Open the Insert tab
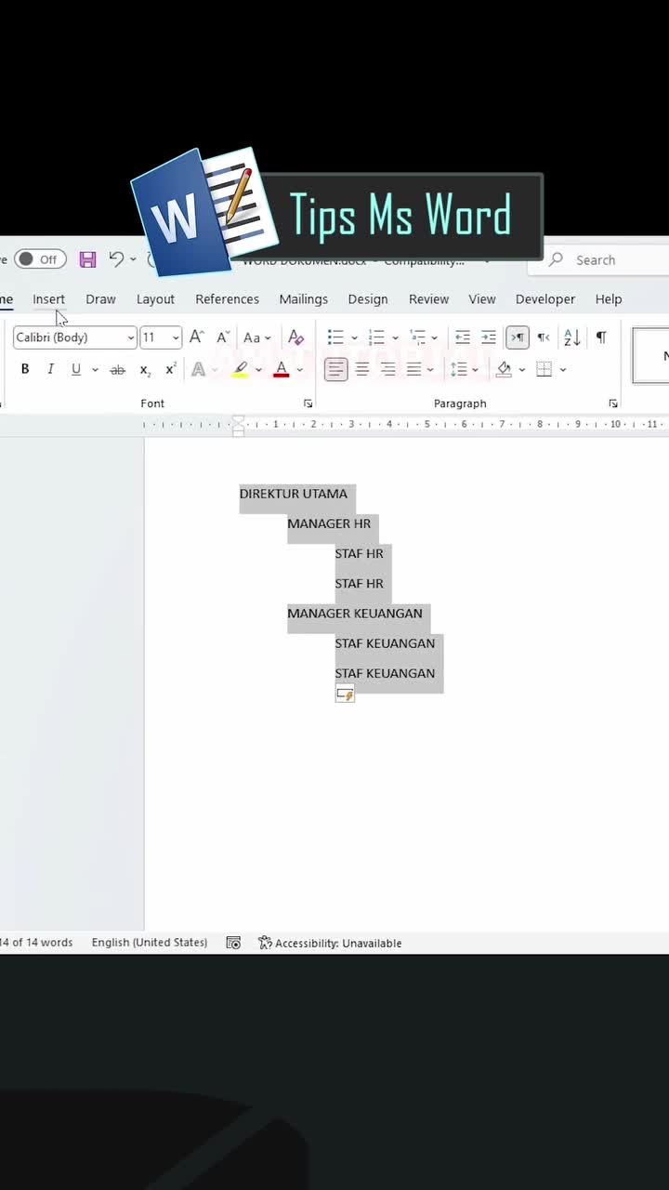This screenshot has width=669, height=1190. pyautogui.click(x=48, y=298)
